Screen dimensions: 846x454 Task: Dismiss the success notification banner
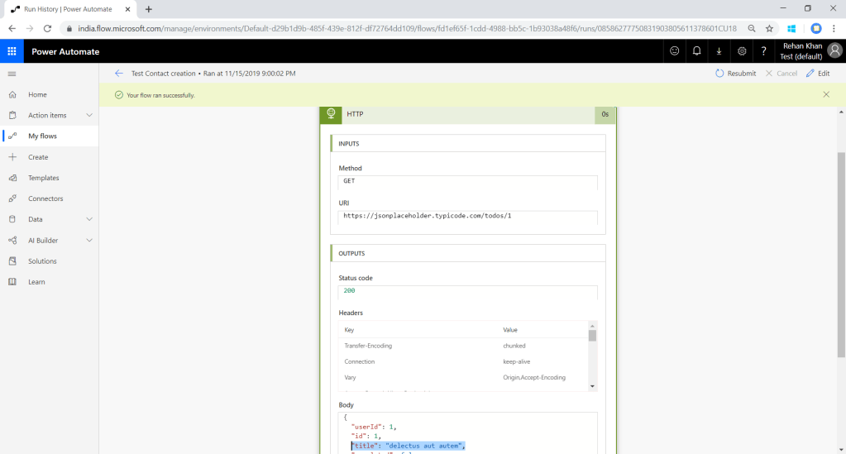point(825,95)
